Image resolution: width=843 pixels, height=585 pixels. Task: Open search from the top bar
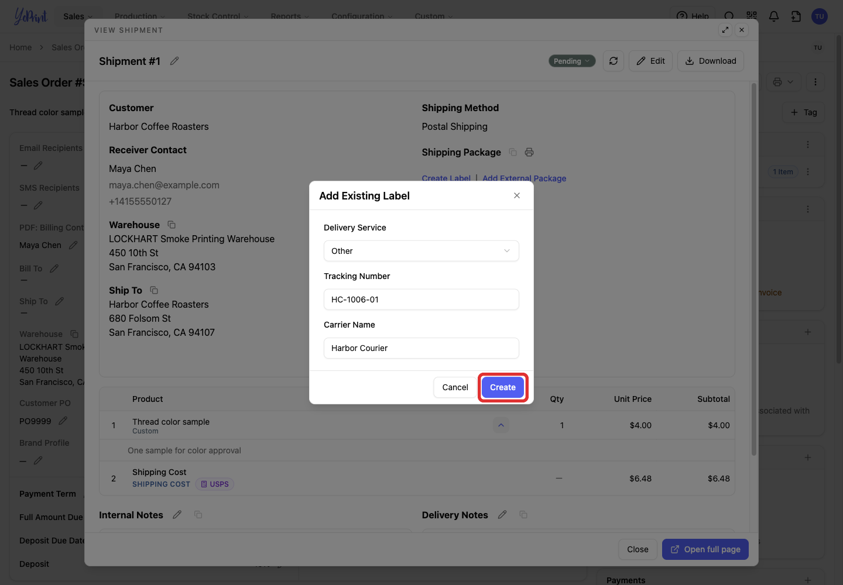tap(729, 16)
